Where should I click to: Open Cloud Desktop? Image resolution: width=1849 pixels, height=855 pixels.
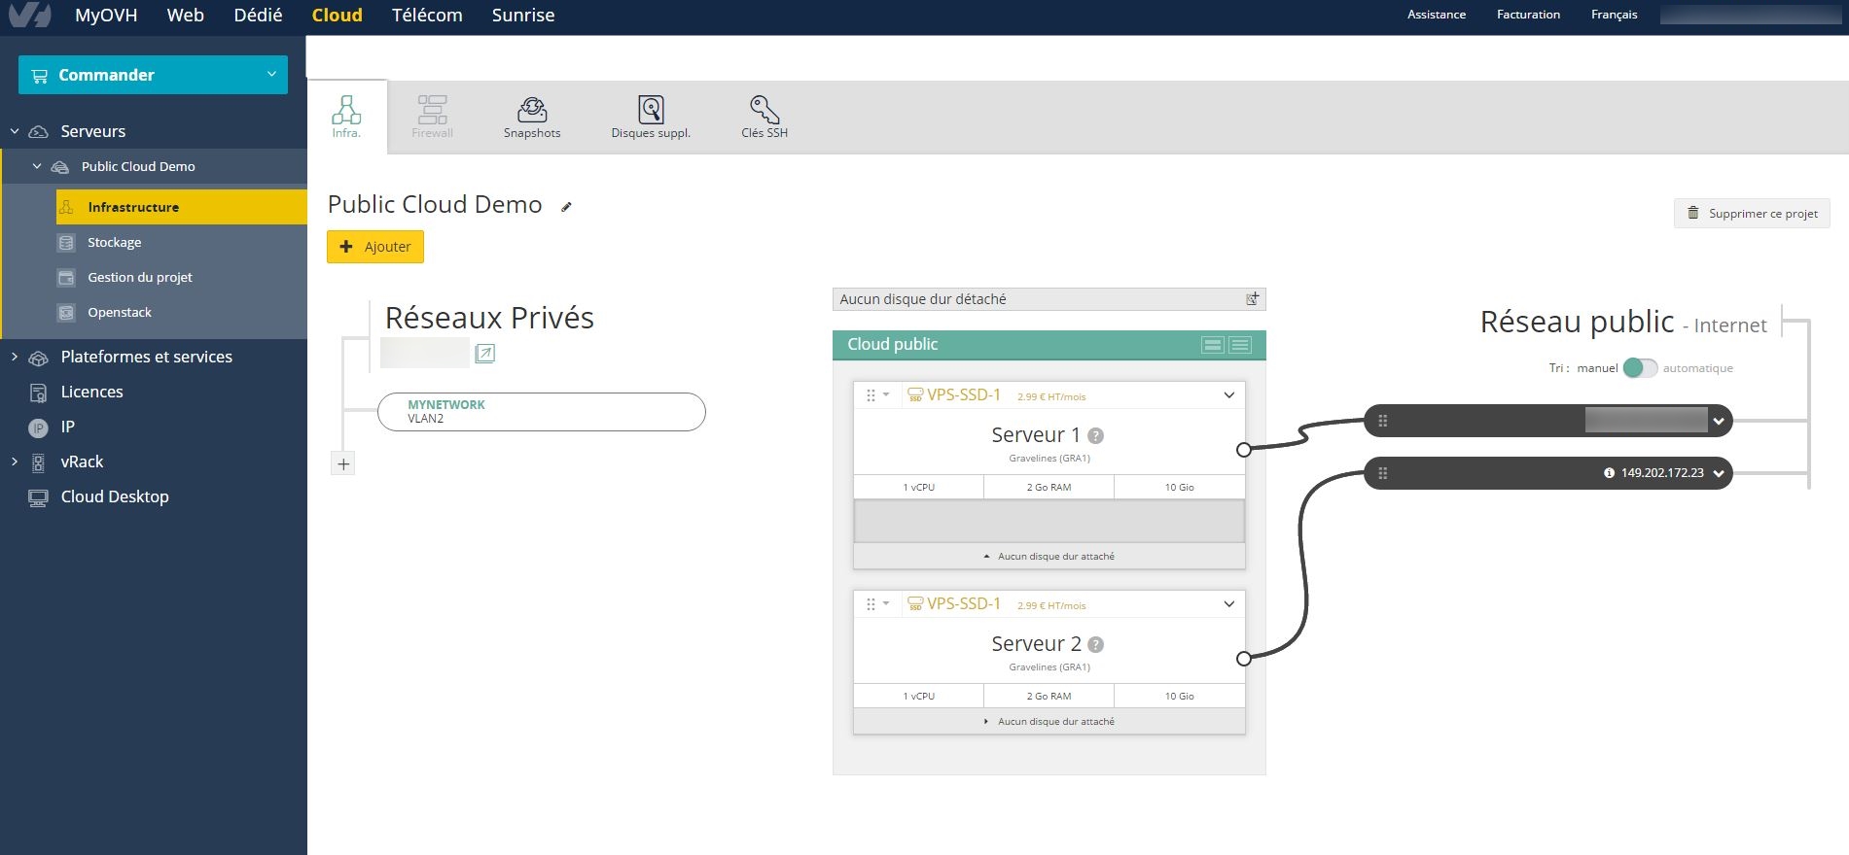[115, 496]
